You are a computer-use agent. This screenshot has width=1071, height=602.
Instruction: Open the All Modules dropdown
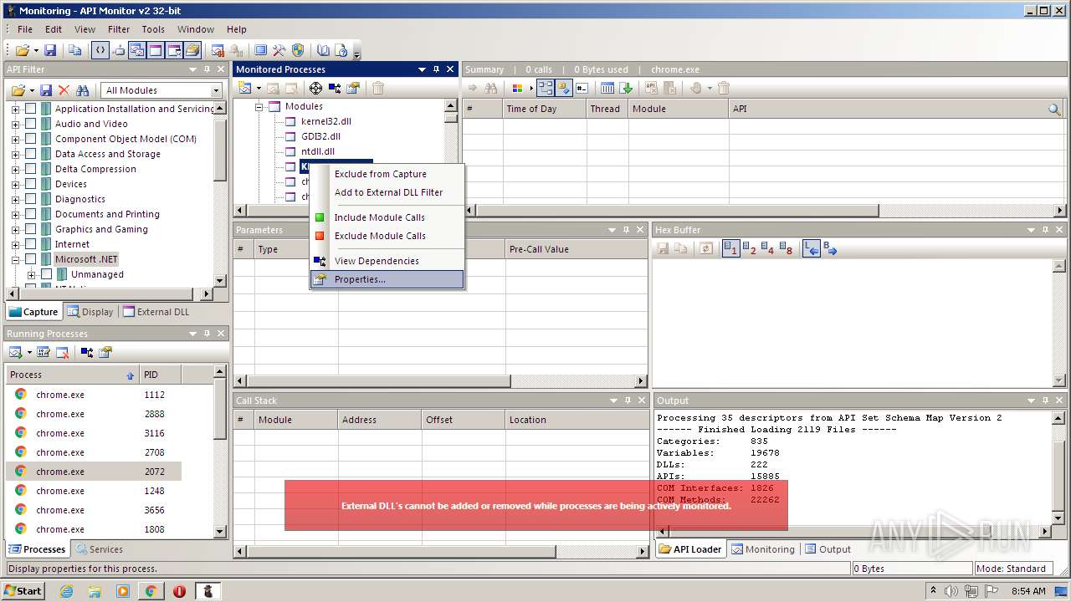[216, 90]
